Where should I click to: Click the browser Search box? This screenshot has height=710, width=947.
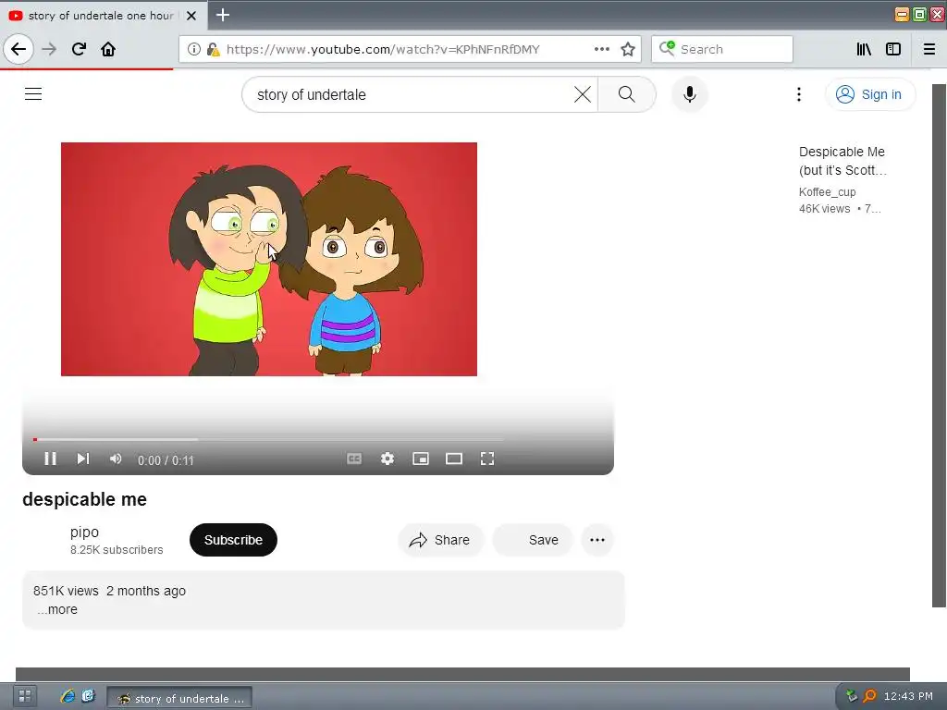click(721, 49)
